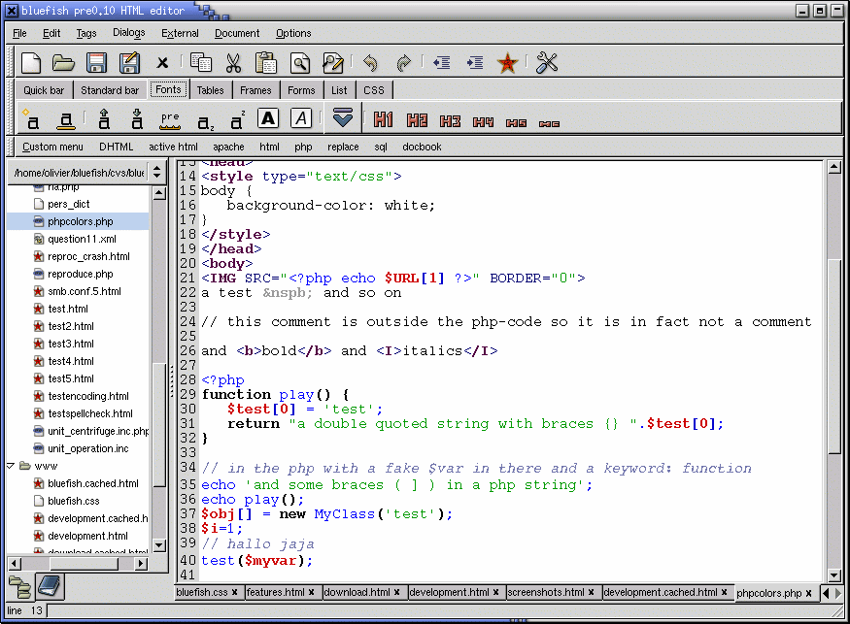The height and width of the screenshot is (624, 850).
Task: Insert superscript a icon
Action: pos(237,119)
